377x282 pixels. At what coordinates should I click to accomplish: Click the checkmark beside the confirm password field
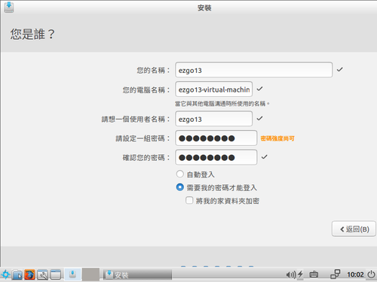[265, 157]
